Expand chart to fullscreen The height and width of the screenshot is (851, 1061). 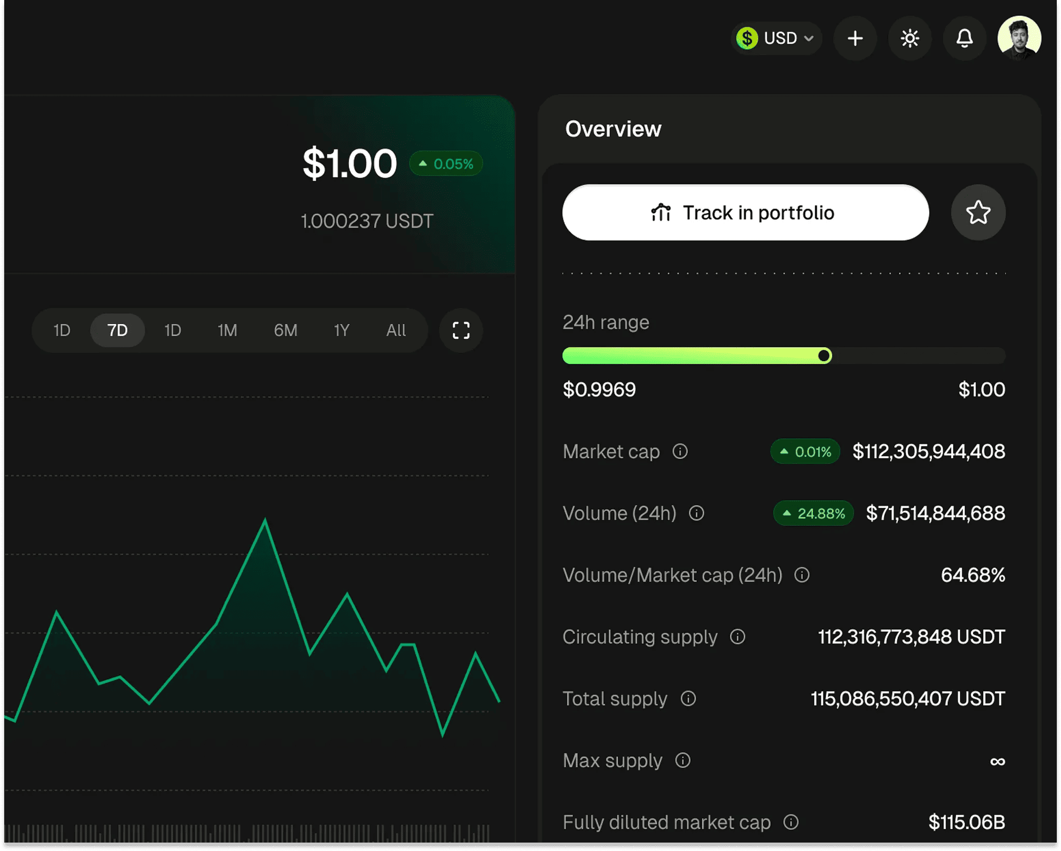461,330
